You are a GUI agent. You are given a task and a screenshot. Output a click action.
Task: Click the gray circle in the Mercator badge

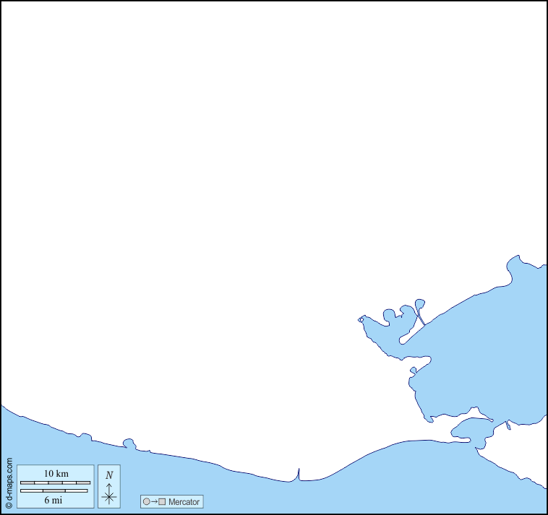[x=147, y=502]
